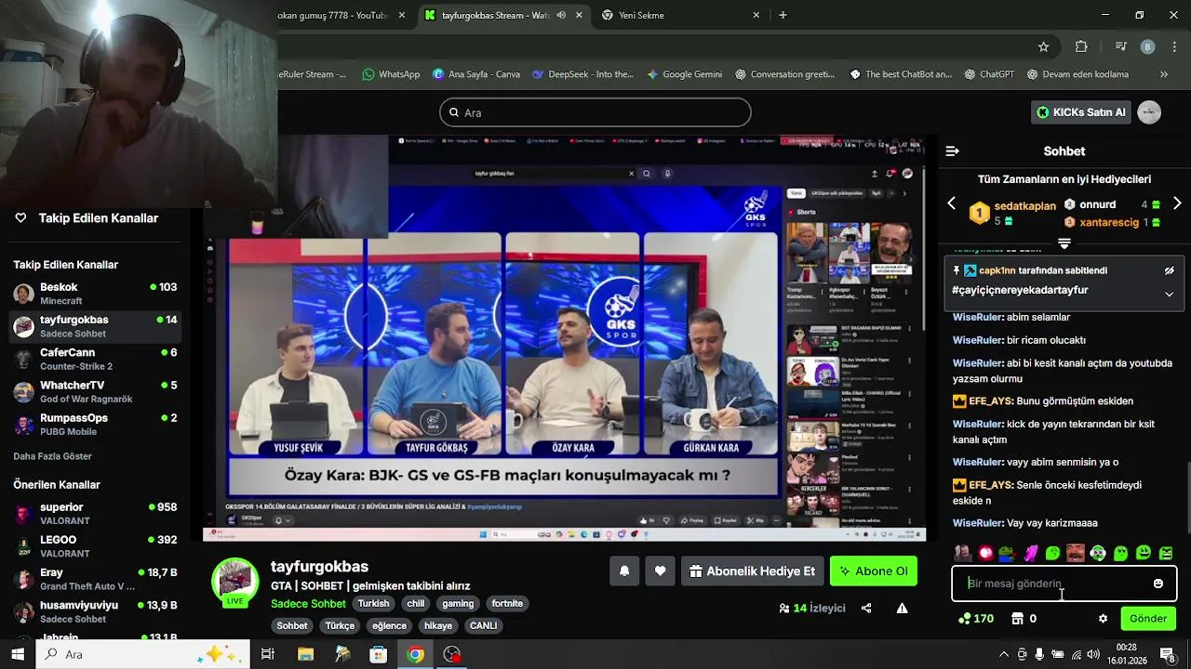This screenshot has width=1191, height=669.
Task: Show hidden system tray icons chevron
Action: click(1003, 654)
